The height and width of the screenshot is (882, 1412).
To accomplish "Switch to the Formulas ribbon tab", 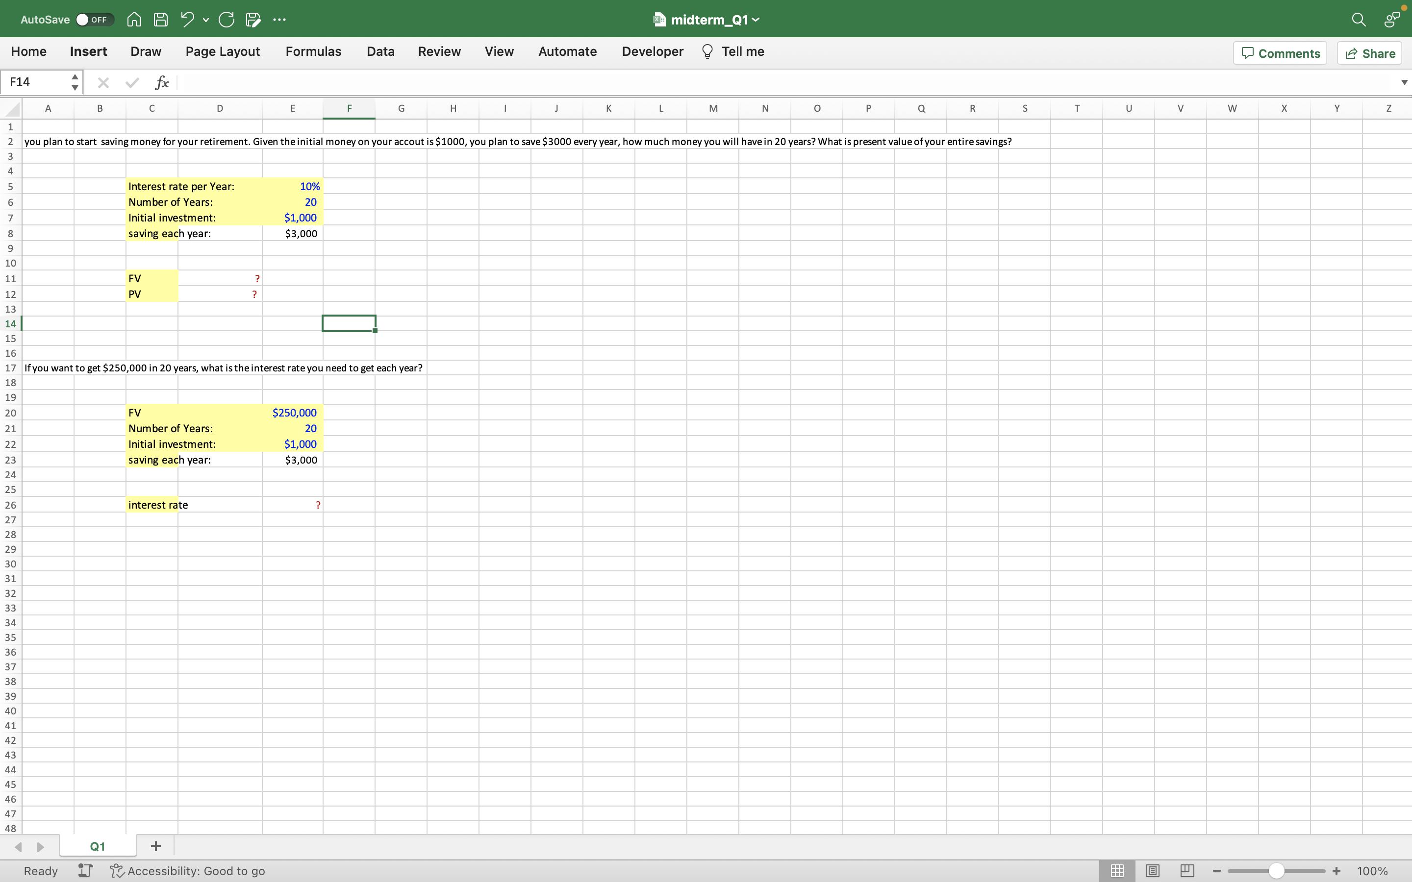I will (x=313, y=51).
